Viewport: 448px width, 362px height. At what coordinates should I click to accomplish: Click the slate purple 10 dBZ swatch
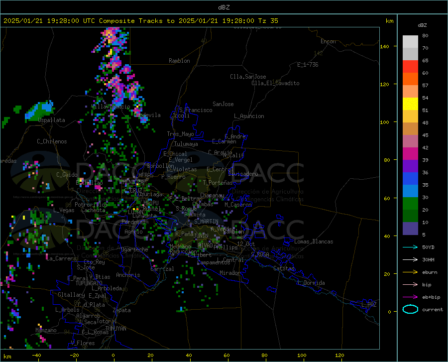point(410,229)
